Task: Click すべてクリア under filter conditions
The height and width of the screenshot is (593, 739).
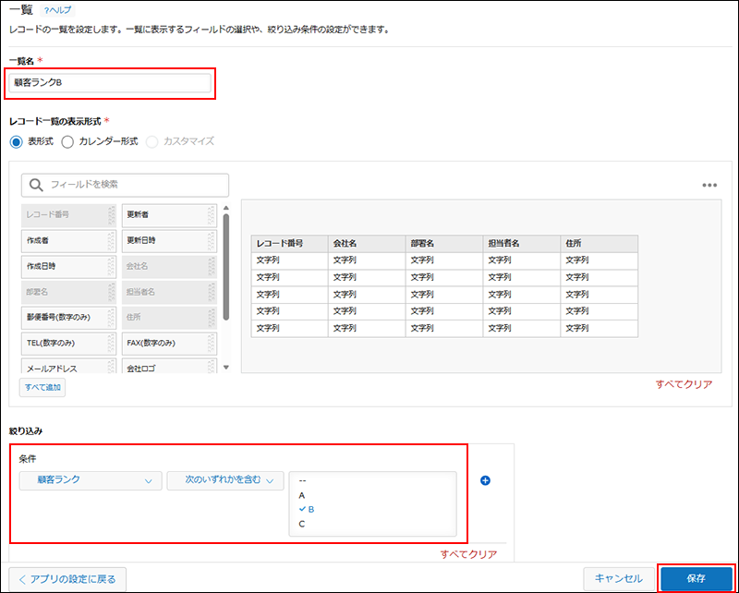Action: pyautogui.click(x=468, y=554)
